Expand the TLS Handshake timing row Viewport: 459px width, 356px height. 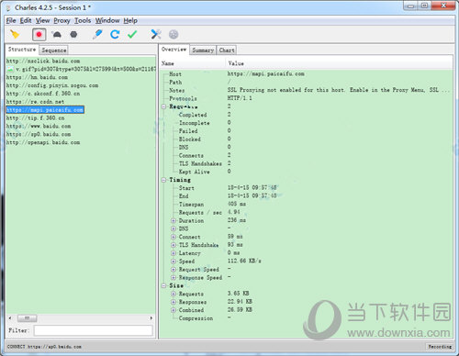click(x=174, y=245)
